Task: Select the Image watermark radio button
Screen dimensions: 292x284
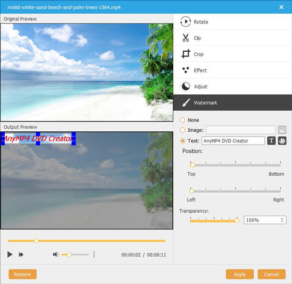Action: [x=182, y=130]
